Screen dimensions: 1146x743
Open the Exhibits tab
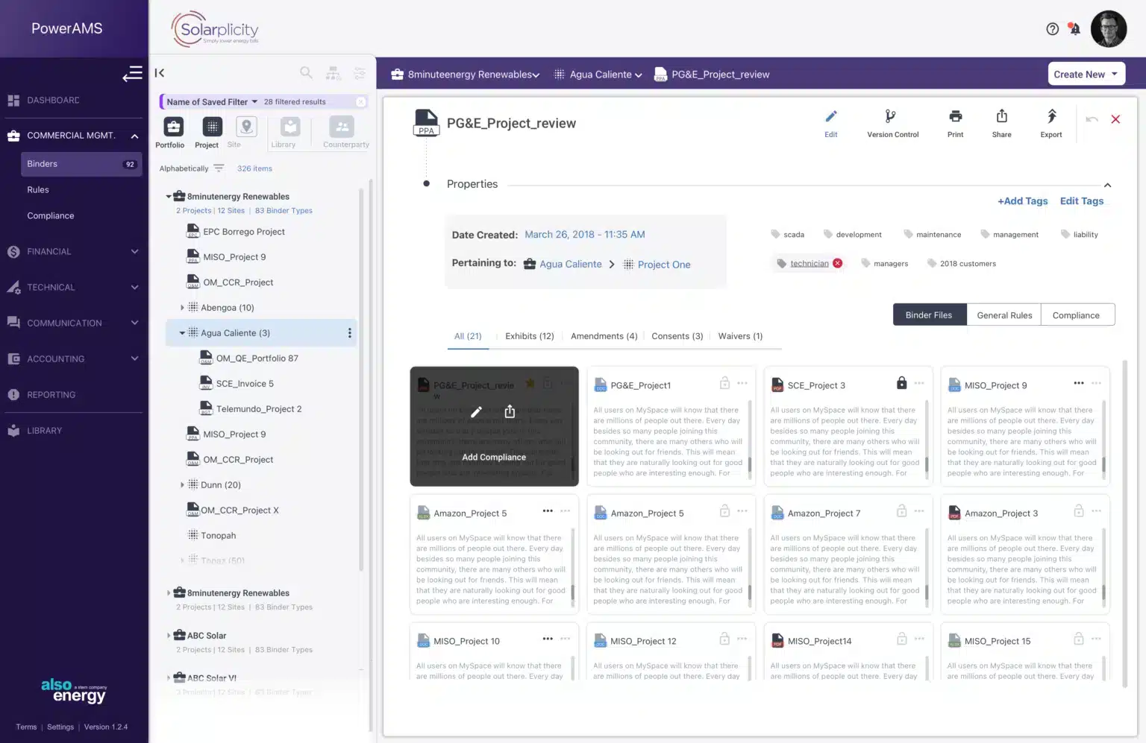click(529, 336)
